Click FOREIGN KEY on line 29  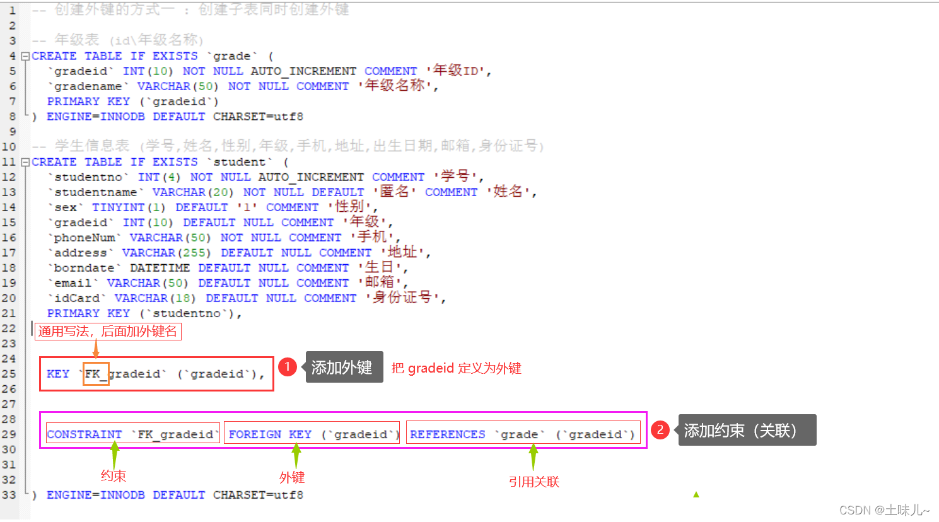coord(270,434)
